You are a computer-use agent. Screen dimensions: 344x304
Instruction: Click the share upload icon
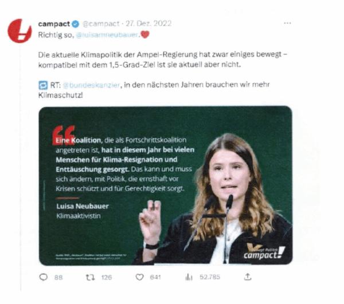click(248, 277)
